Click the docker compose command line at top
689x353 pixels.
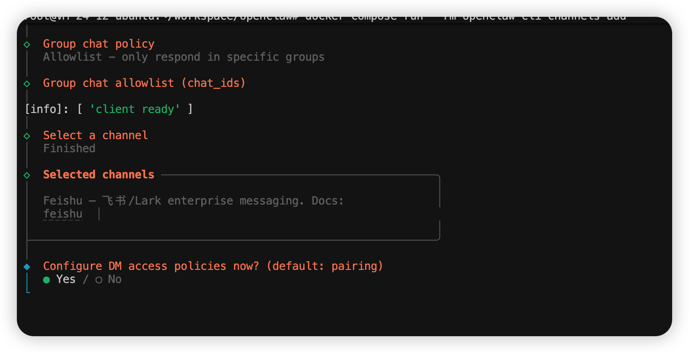328,17
